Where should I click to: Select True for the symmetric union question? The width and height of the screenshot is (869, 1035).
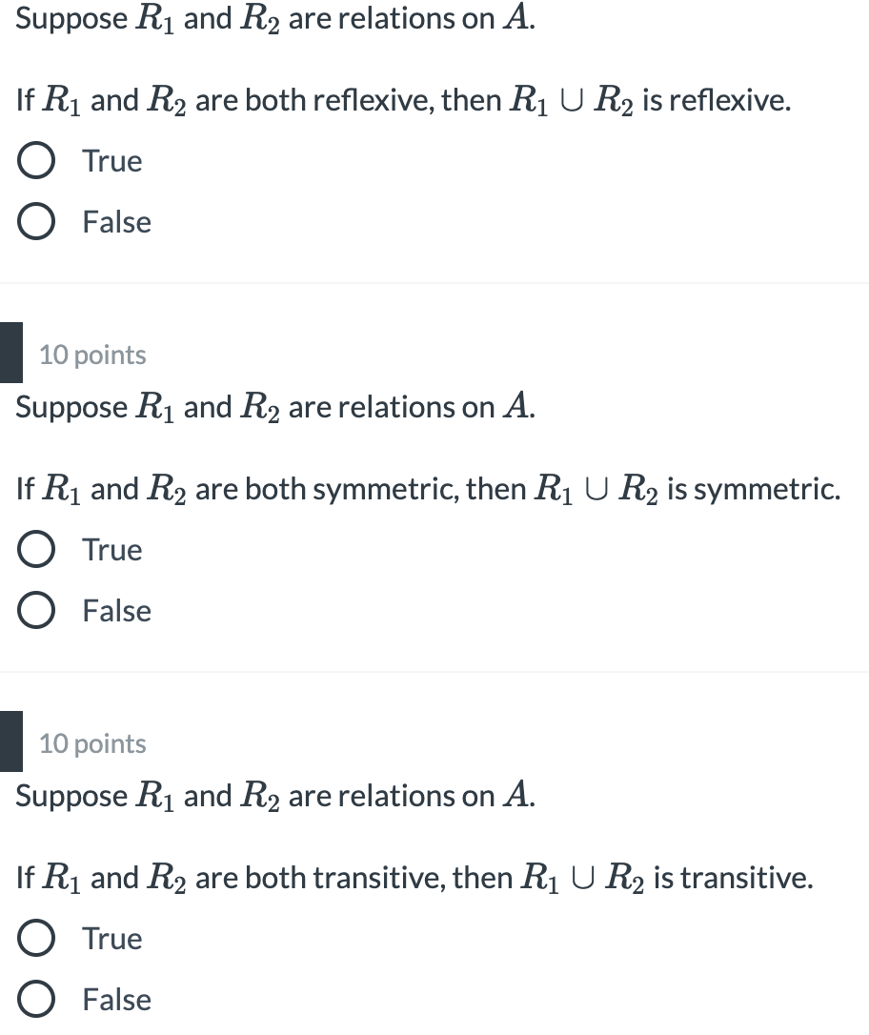[35, 549]
